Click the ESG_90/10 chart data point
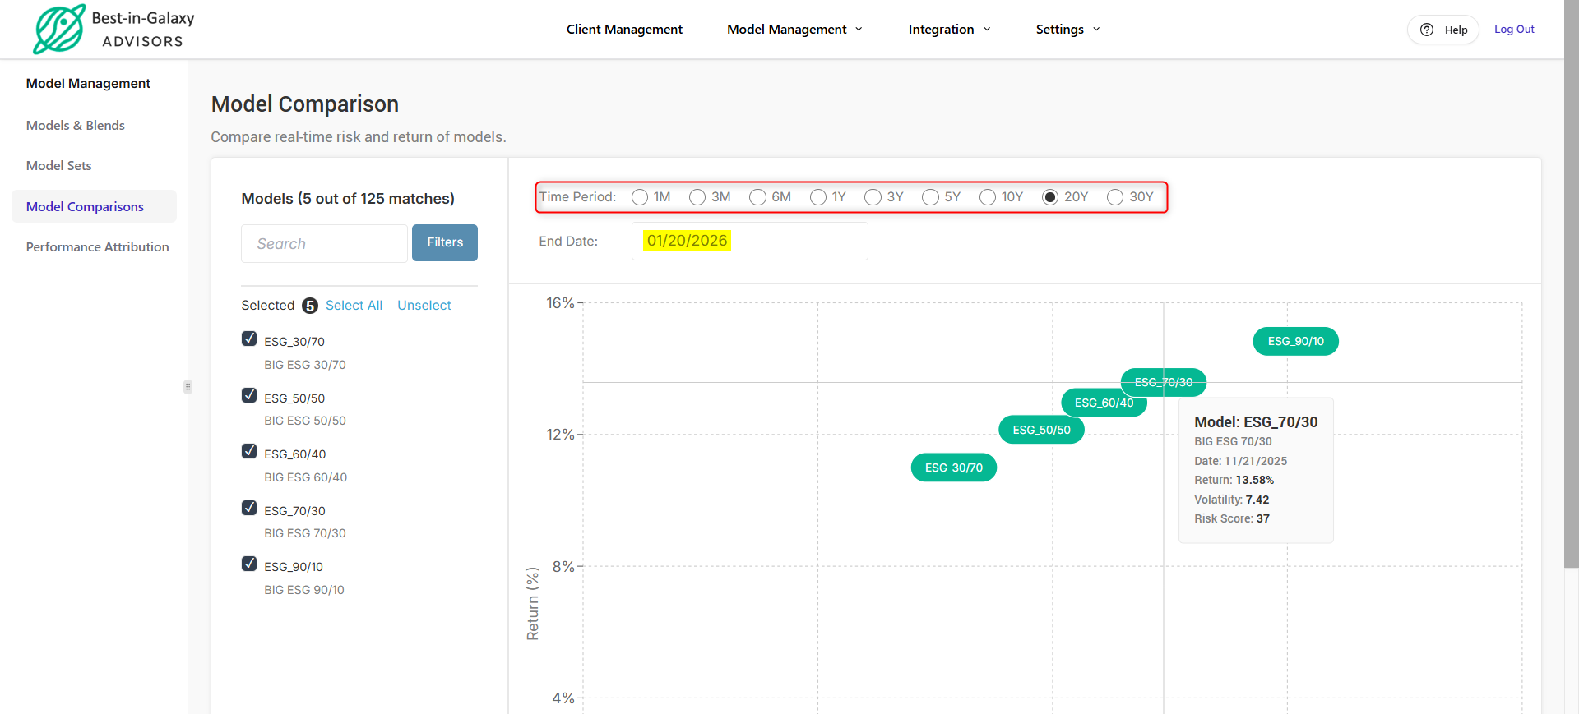The height and width of the screenshot is (714, 1579). [1295, 342]
